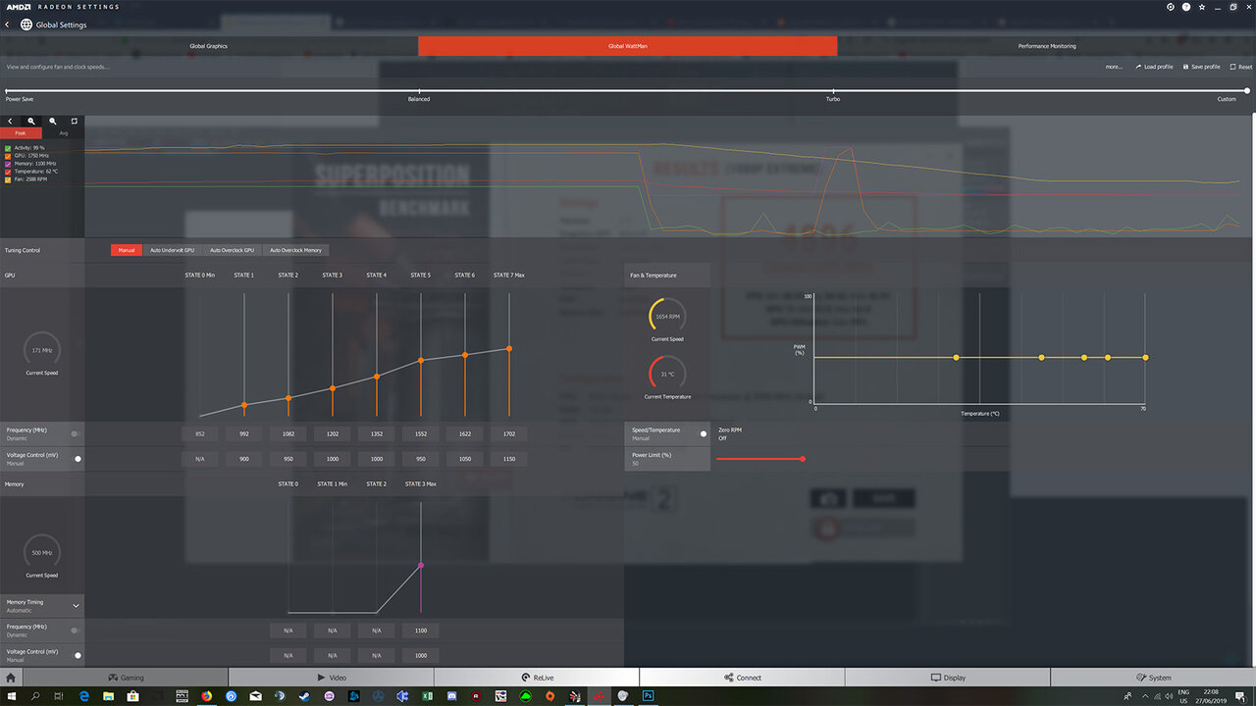Click GPU State 5 frequency field 1552

click(421, 433)
